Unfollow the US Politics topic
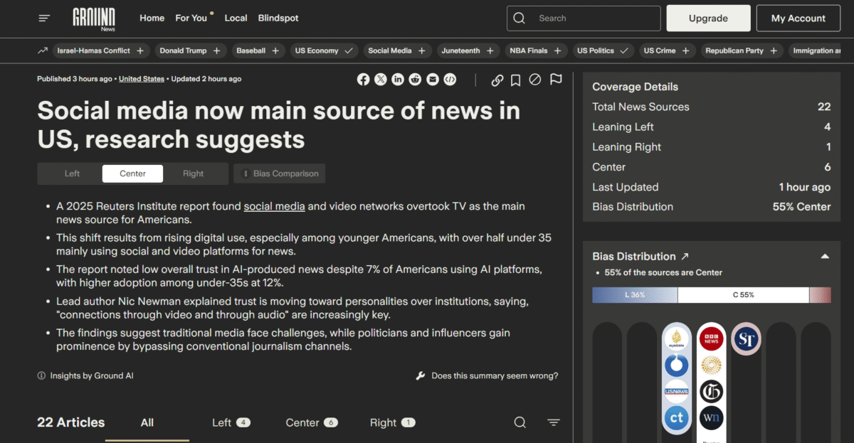This screenshot has height=443, width=854. (x=624, y=50)
